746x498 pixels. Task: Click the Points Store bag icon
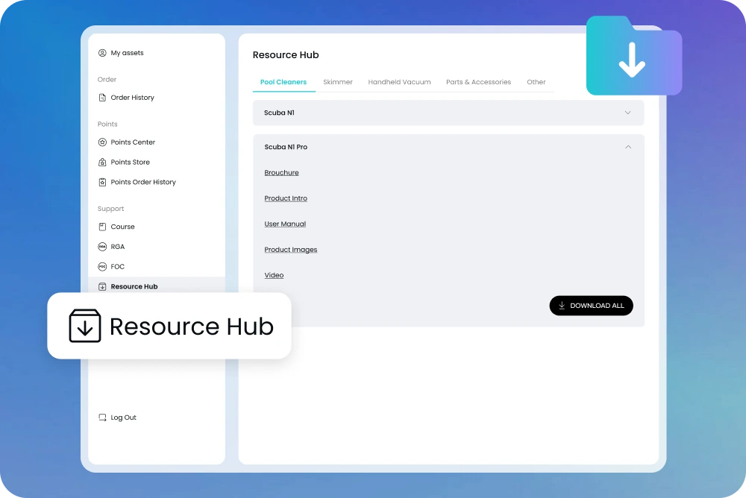(102, 163)
